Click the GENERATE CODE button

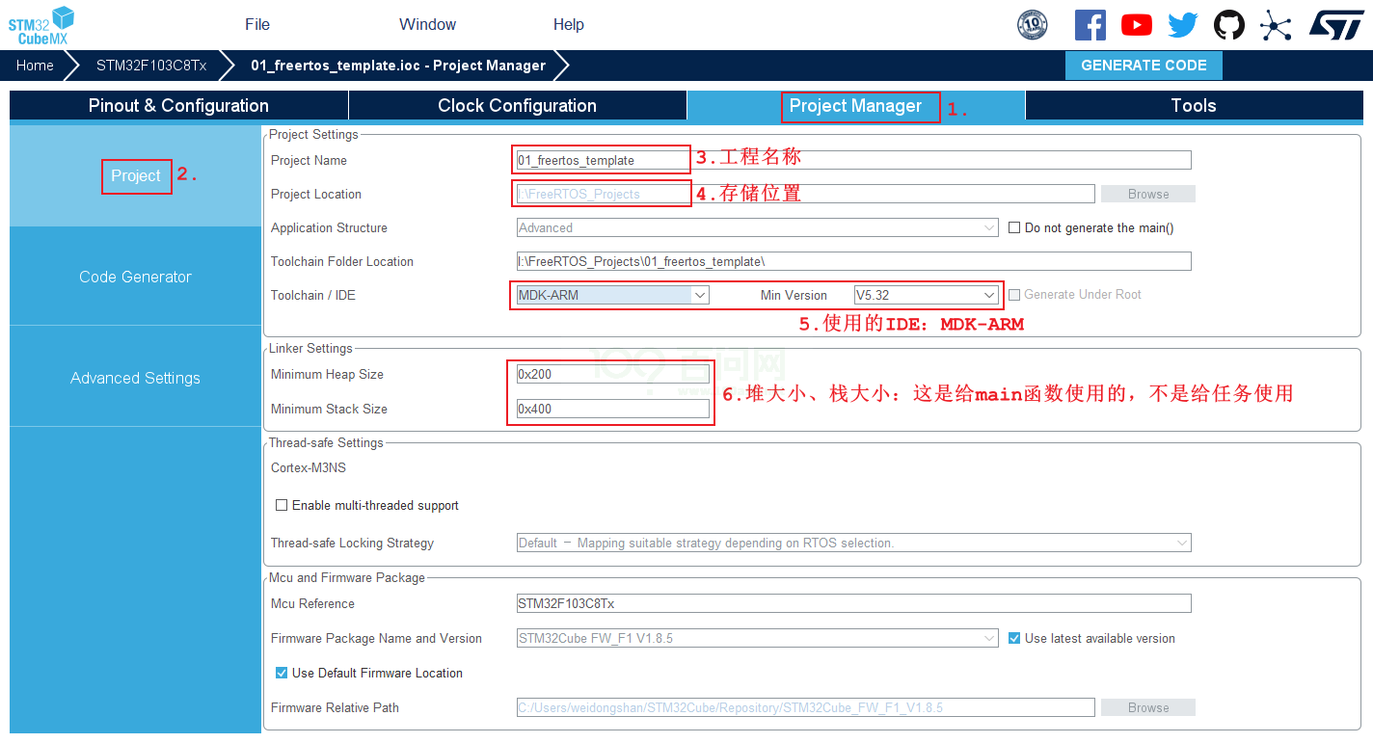tap(1144, 66)
